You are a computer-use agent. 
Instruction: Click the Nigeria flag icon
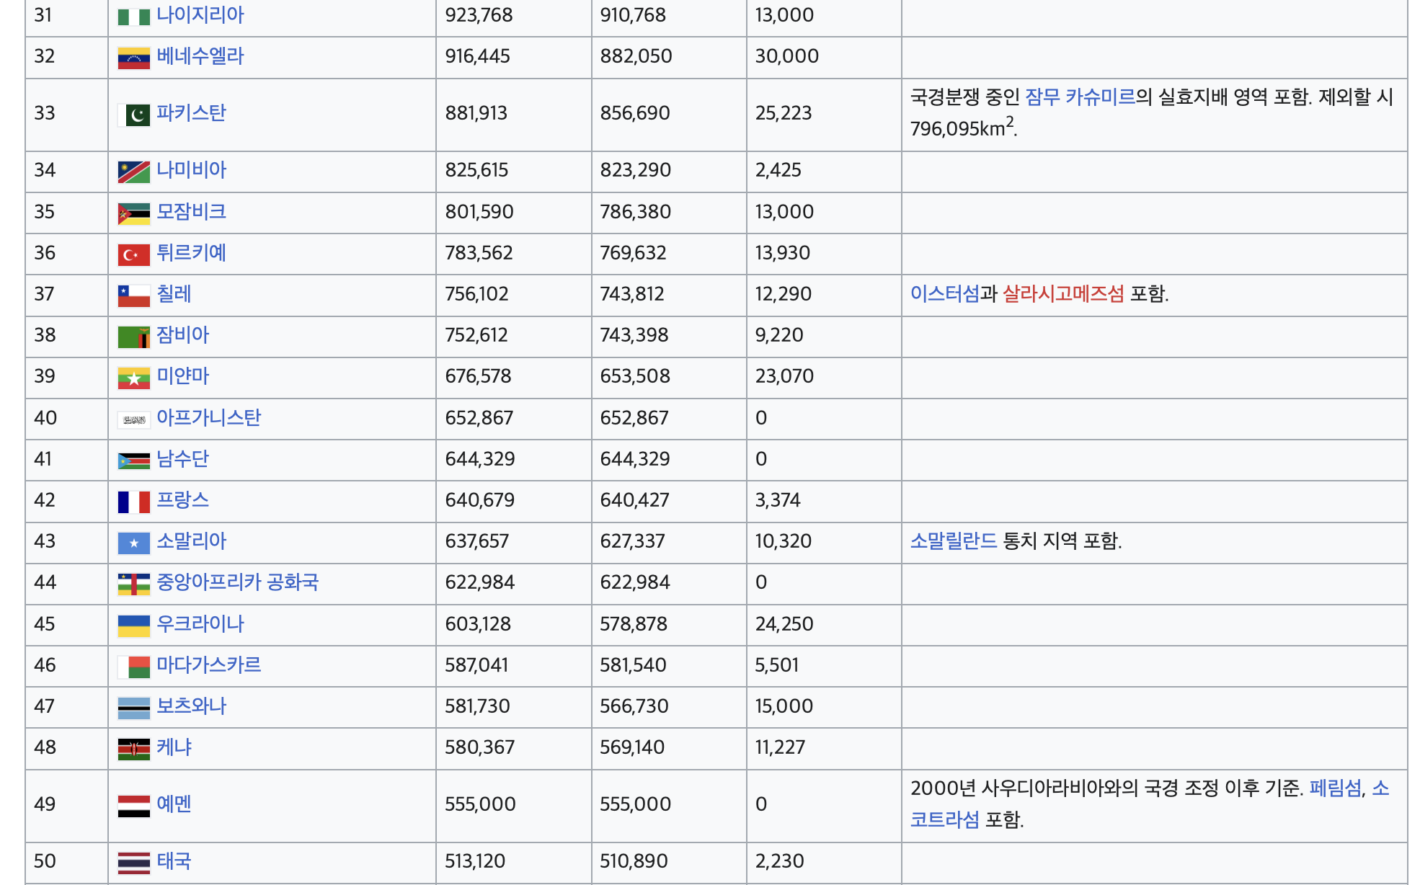(x=133, y=16)
